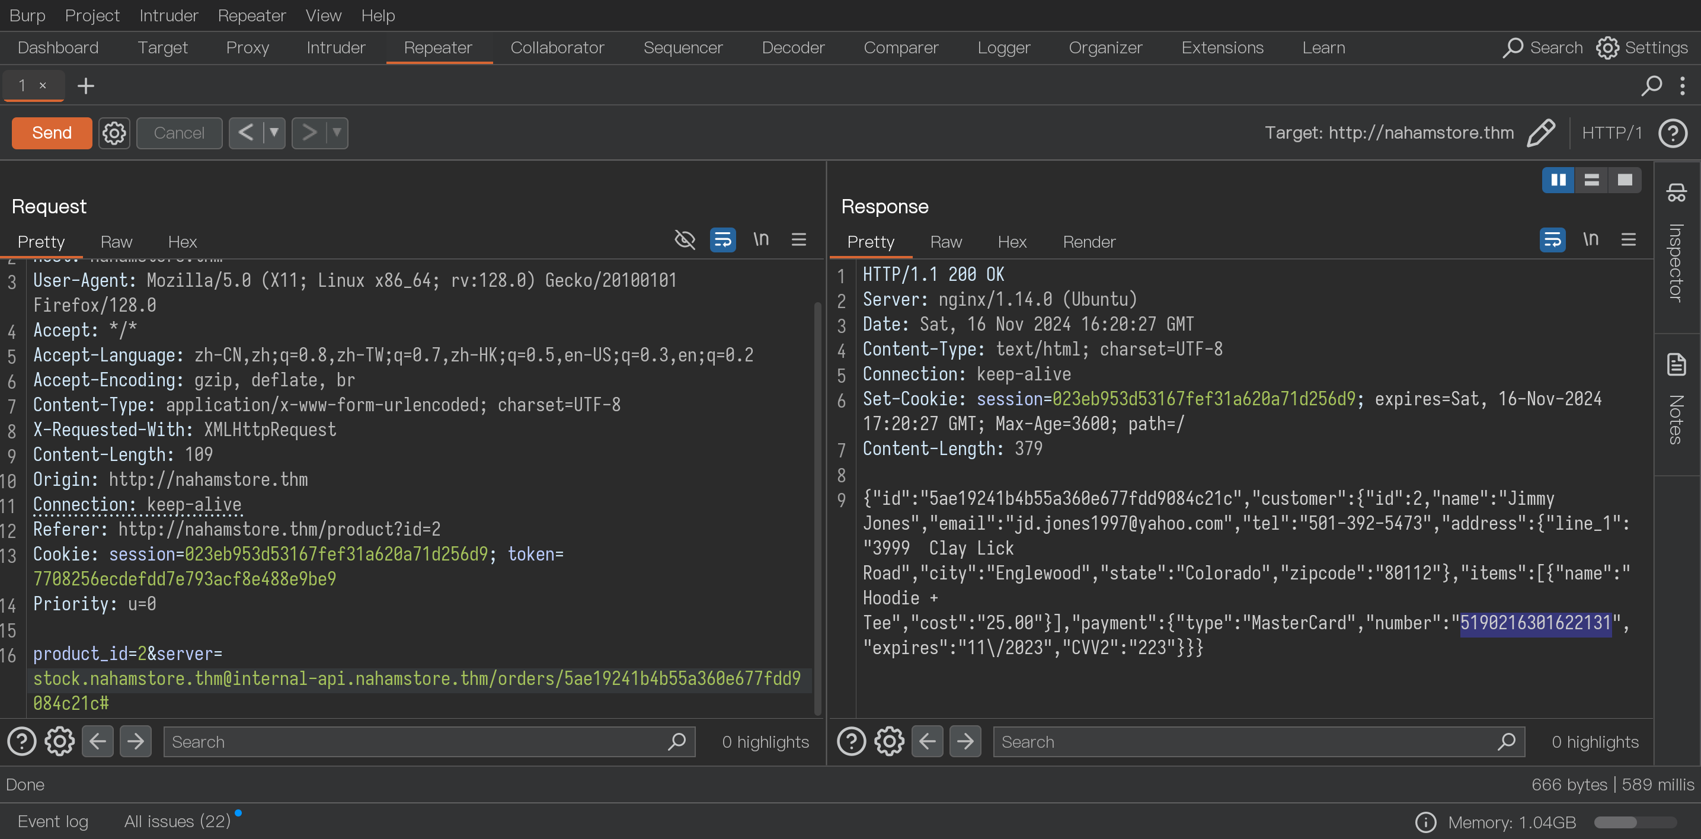Open the Event log
Screen dimensions: 1701x839
[53, 821]
